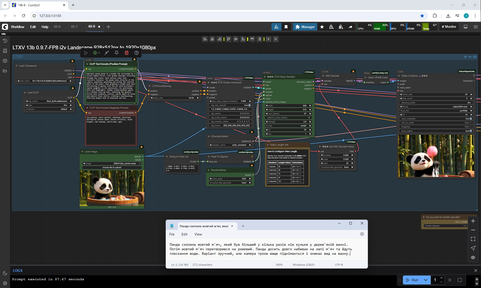
Task: Toggle the save_output switch in Video Combine
Action: click(470, 131)
